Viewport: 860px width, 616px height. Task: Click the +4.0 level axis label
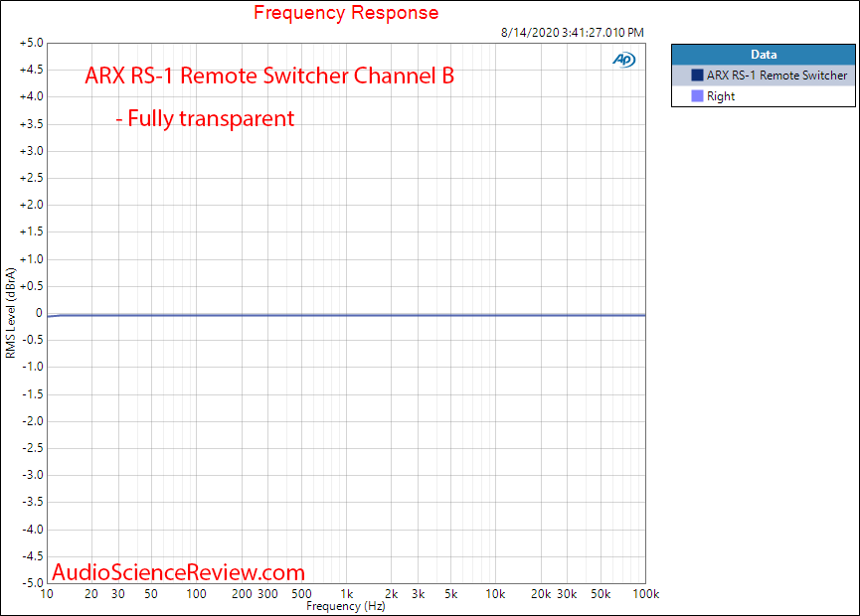click(x=31, y=96)
